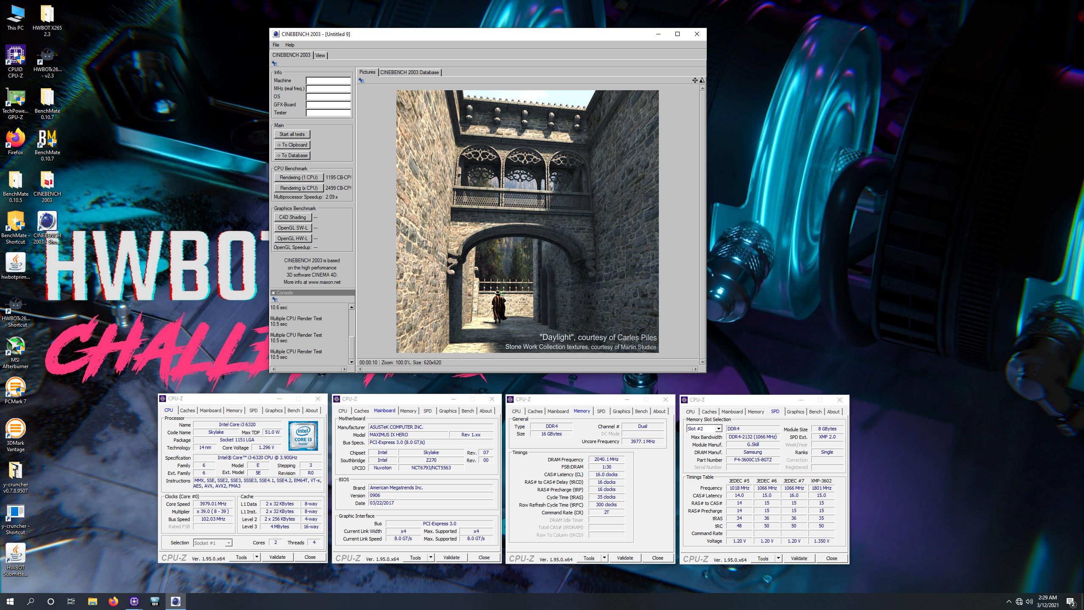The image size is (1084, 610).
Task: Launch the CINEBENCH 2003 Shortcut desktop icon
Action: pos(47,228)
